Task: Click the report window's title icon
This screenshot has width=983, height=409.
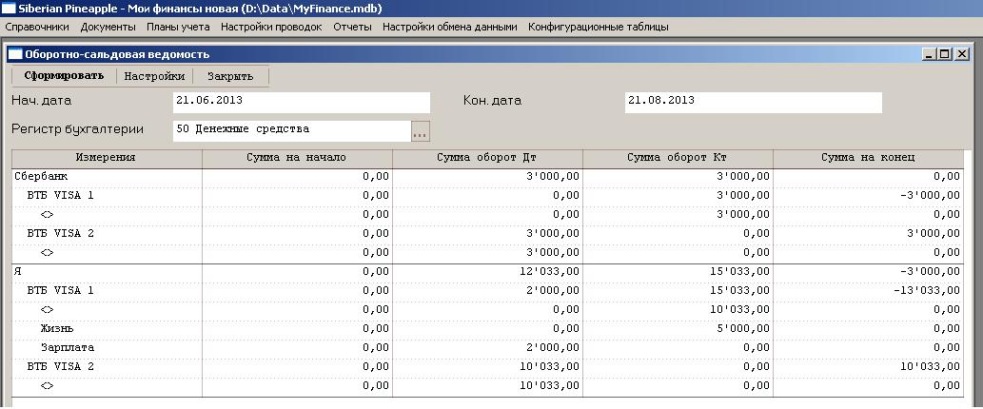Action: point(15,54)
